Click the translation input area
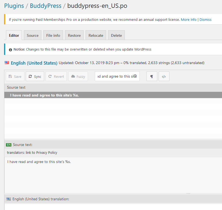The width and height of the screenshot is (222, 210). 113,207
